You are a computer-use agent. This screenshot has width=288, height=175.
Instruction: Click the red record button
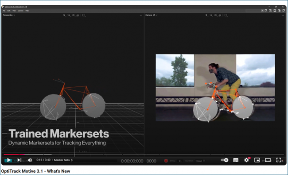coord(166,161)
